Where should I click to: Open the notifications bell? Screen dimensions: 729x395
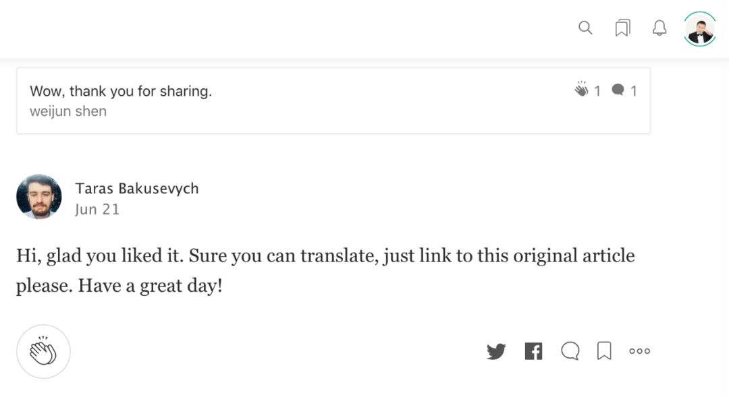point(659,28)
